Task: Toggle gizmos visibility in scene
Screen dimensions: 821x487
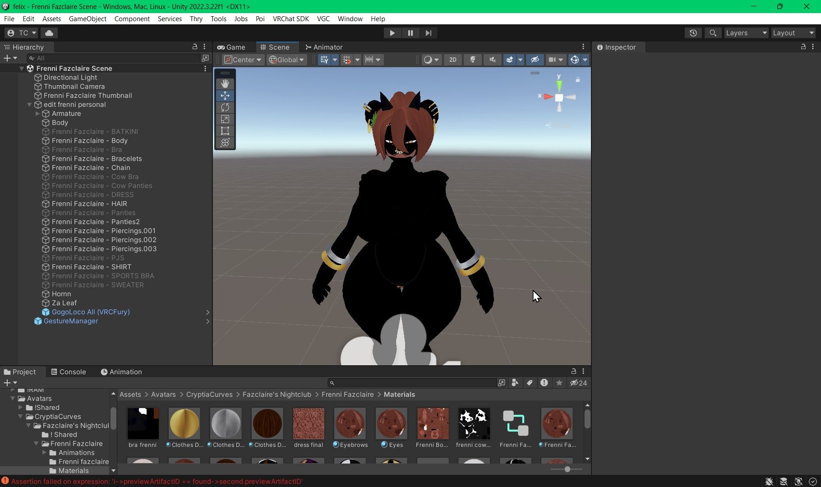Action: pyautogui.click(x=575, y=60)
